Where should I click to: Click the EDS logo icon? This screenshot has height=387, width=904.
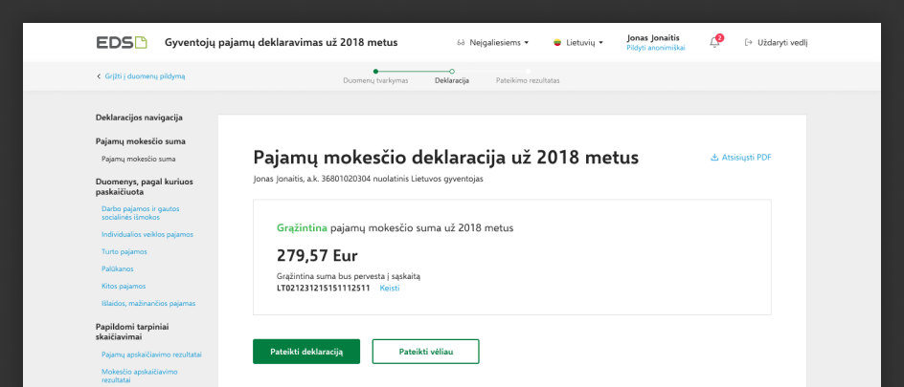pyautogui.click(x=122, y=42)
